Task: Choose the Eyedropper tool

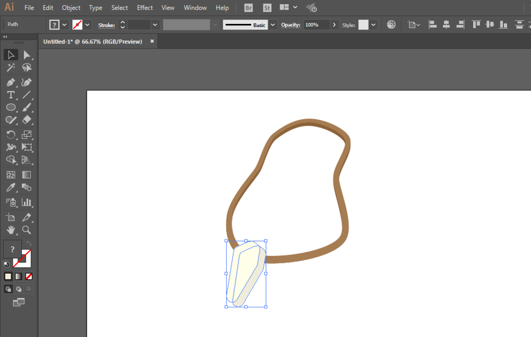Action: coord(11,188)
